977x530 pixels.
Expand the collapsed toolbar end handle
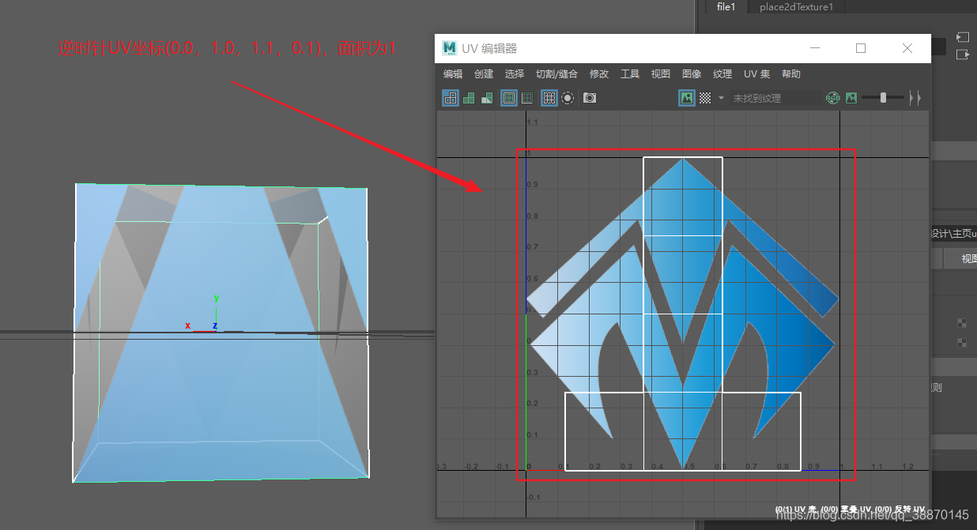point(915,98)
